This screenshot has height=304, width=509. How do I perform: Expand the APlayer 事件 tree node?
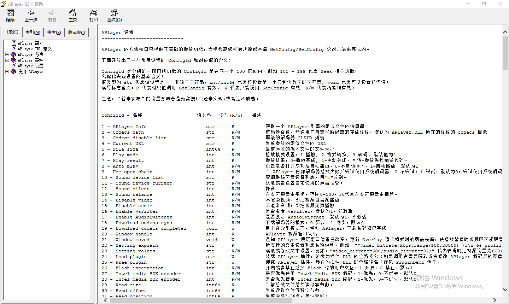click(7, 60)
